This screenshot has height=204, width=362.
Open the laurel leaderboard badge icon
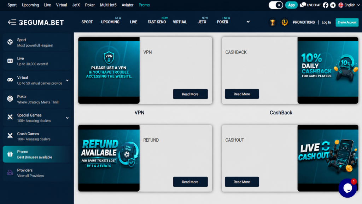pos(285,22)
